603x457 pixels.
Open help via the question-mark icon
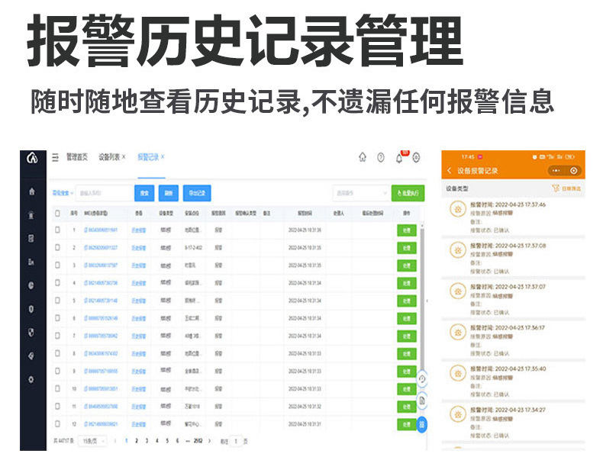[x=380, y=157]
